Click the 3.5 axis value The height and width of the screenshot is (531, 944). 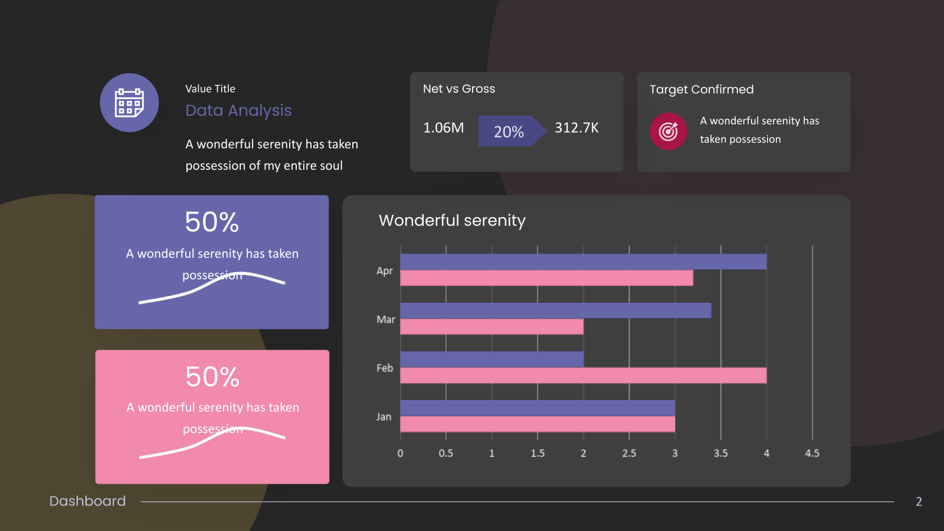tap(721, 453)
